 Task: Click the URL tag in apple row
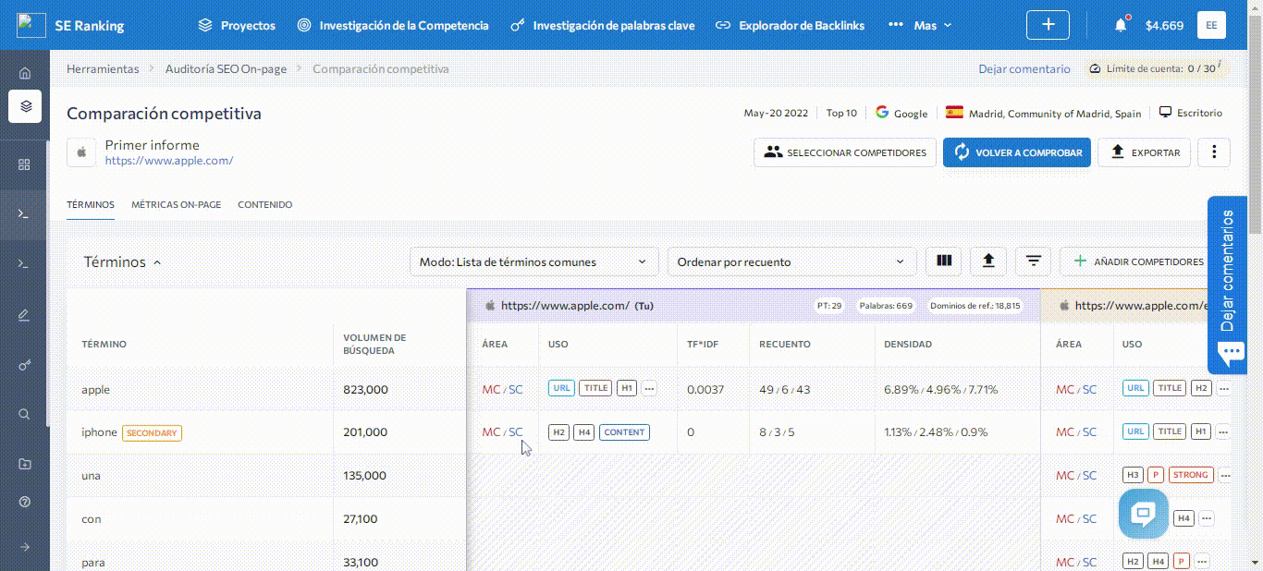[x=561, y=389]
